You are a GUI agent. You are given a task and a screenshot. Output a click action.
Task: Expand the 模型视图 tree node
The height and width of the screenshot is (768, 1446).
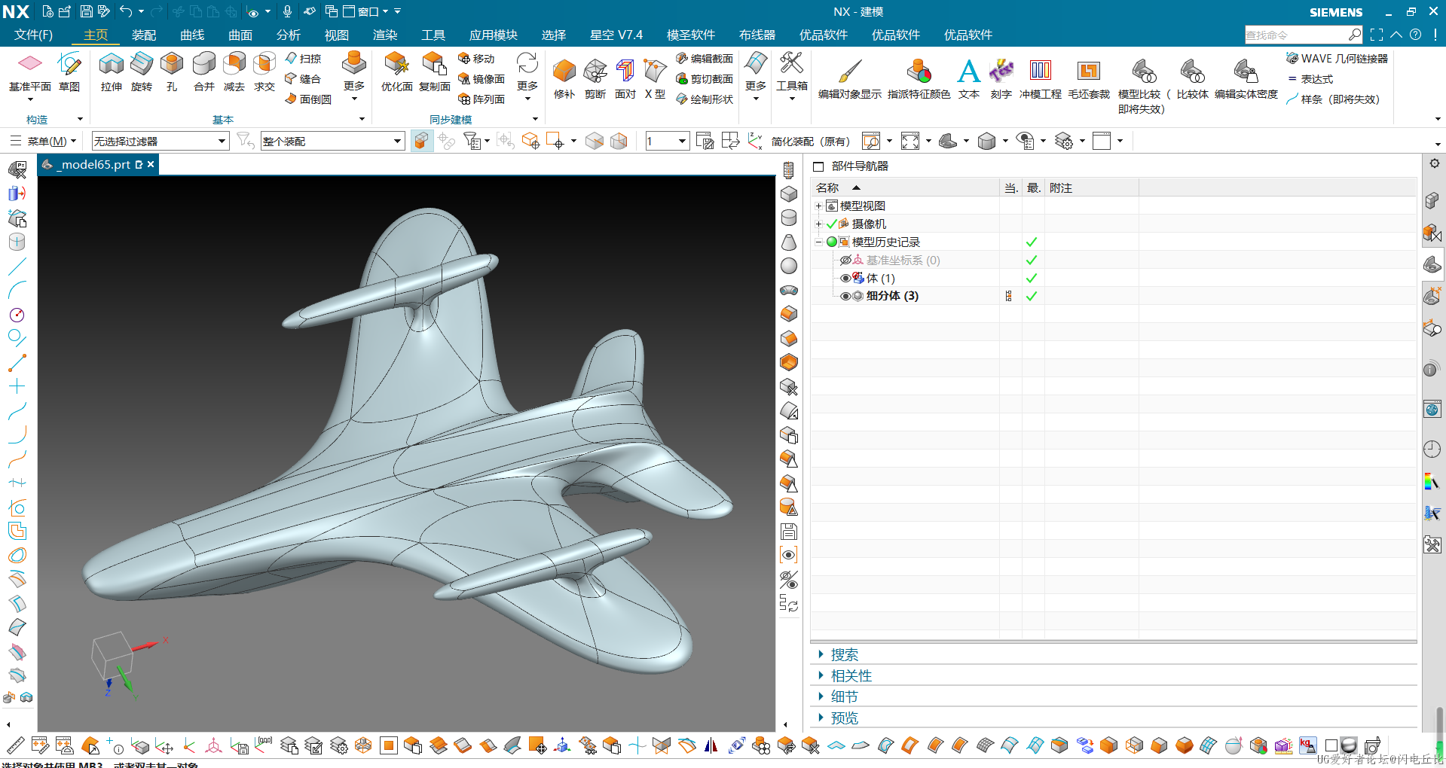click(x=818, y=206)
